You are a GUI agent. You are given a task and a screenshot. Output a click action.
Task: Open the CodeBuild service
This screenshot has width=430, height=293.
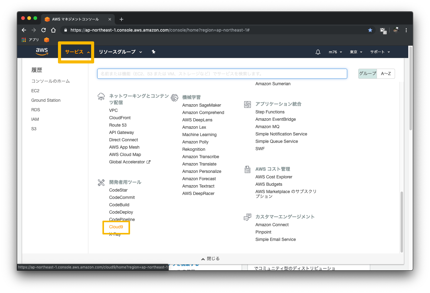119,205
